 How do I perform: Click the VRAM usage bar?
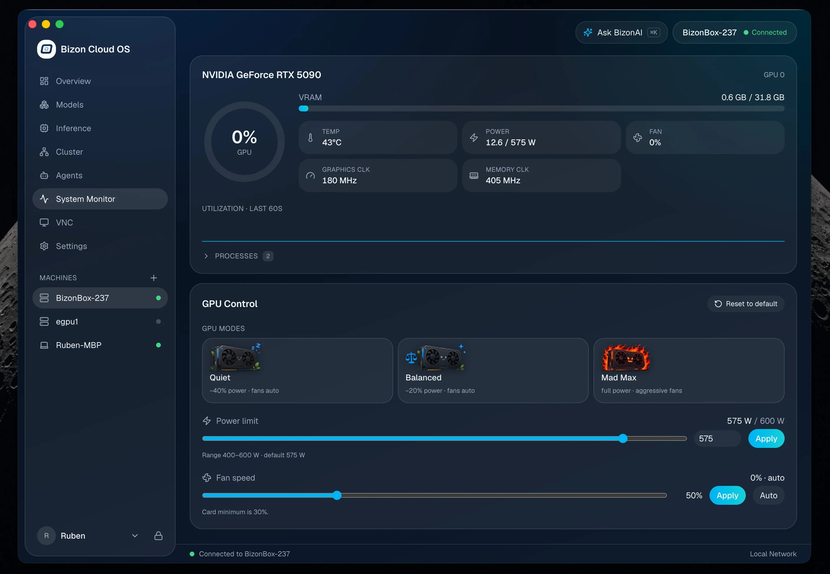[541, 109]
